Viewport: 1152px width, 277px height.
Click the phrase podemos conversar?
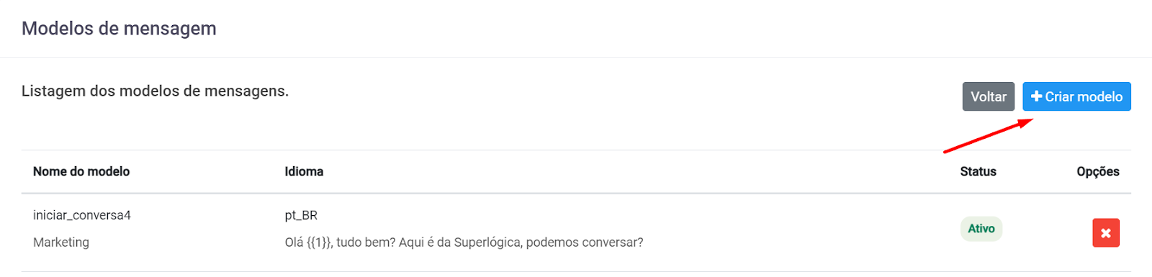coord(585,242)
